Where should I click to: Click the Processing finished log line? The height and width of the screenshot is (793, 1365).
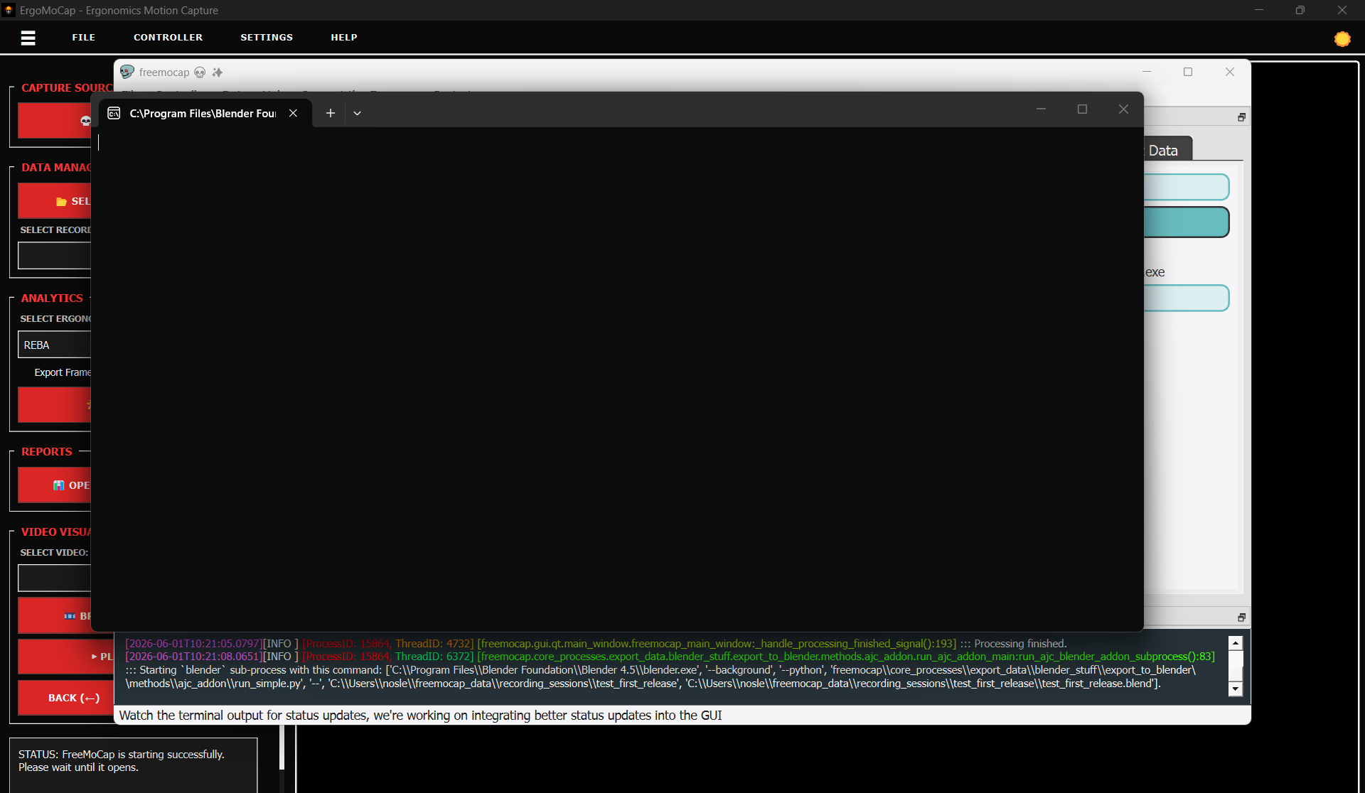(x=596, y=644)
